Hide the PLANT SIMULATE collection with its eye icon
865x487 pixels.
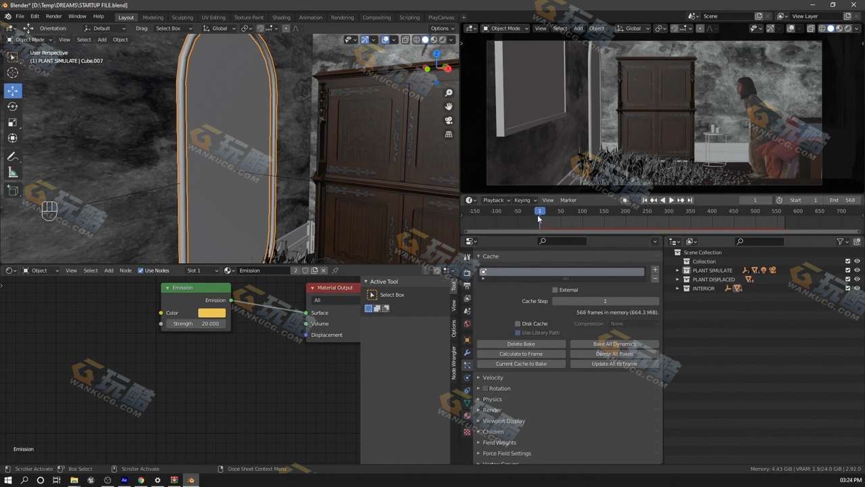[x=857, y=271]
